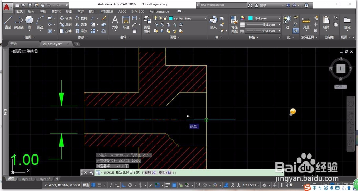Click the 标注 (Dimension) tool
The height and width of the screenshot is (191, 358).
[126, 23]
